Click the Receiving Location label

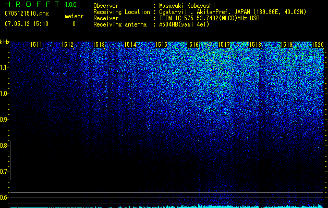tap(122, 12)
